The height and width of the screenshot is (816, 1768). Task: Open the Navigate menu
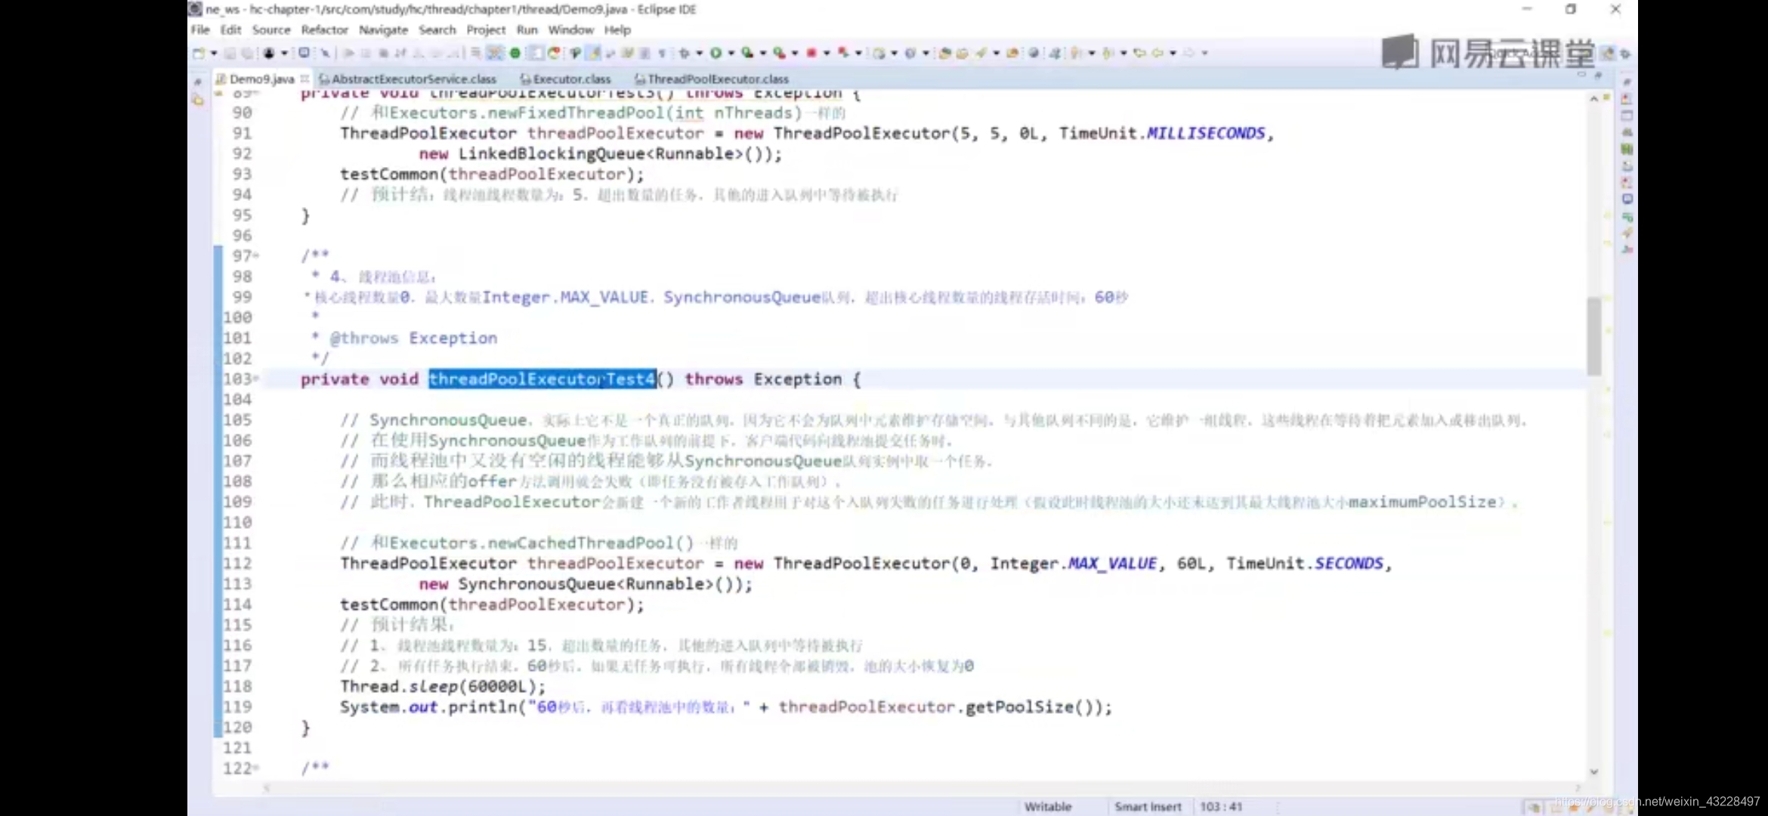(x=383, y=29)
